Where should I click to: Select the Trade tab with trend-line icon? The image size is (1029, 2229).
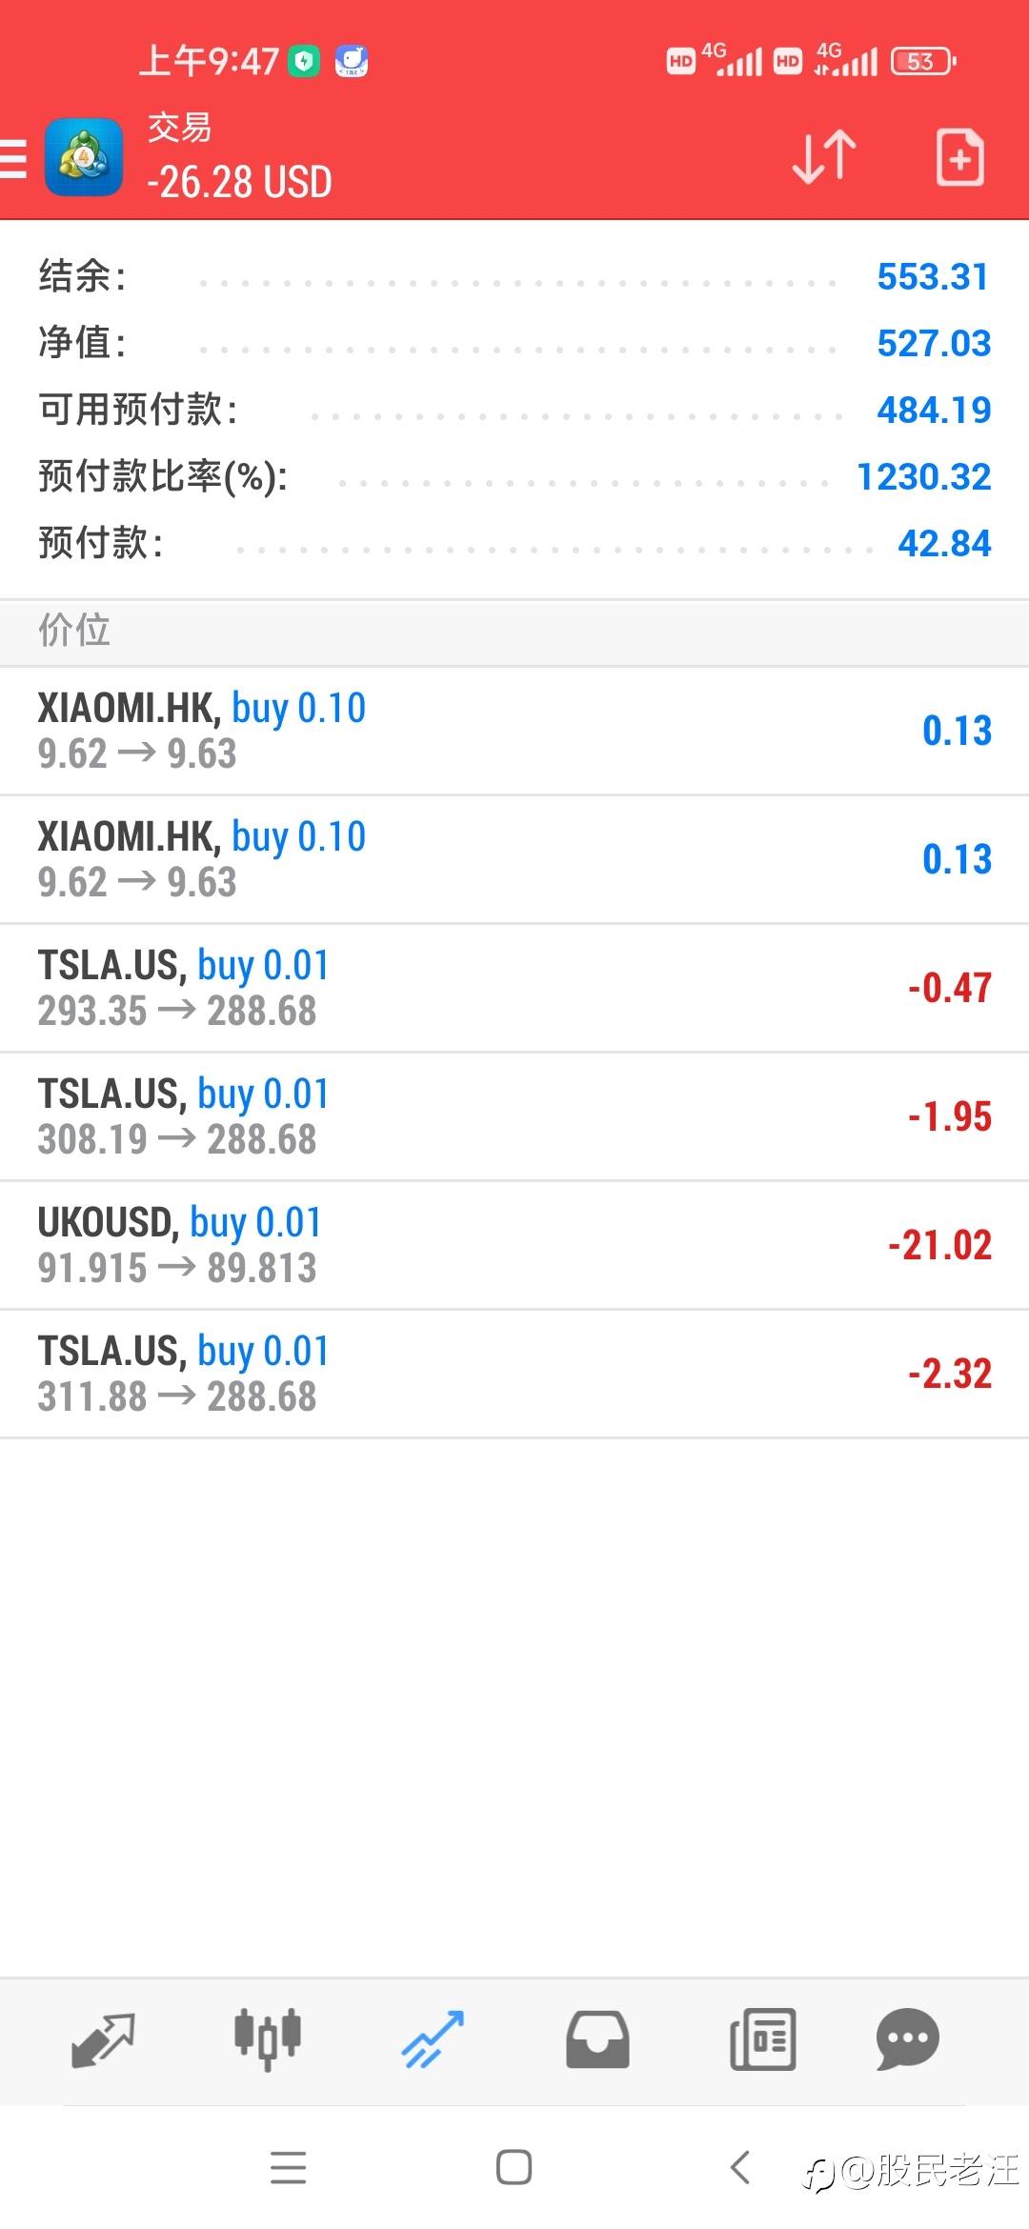coord(433,2040)
